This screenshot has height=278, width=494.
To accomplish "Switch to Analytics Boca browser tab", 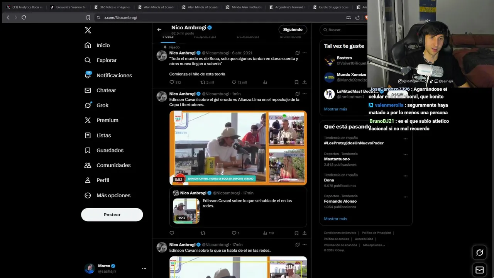I will click(24, 7).
